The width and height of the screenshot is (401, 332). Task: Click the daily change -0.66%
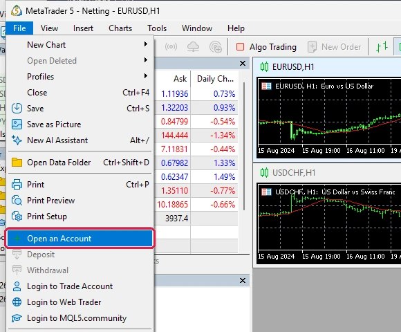(223, 204)
